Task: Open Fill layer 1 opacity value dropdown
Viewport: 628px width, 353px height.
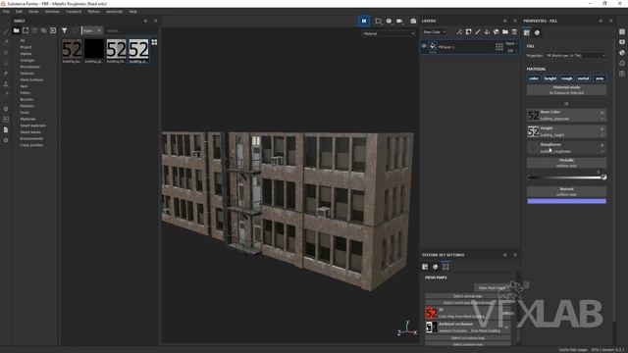Action: coord(511,50)
